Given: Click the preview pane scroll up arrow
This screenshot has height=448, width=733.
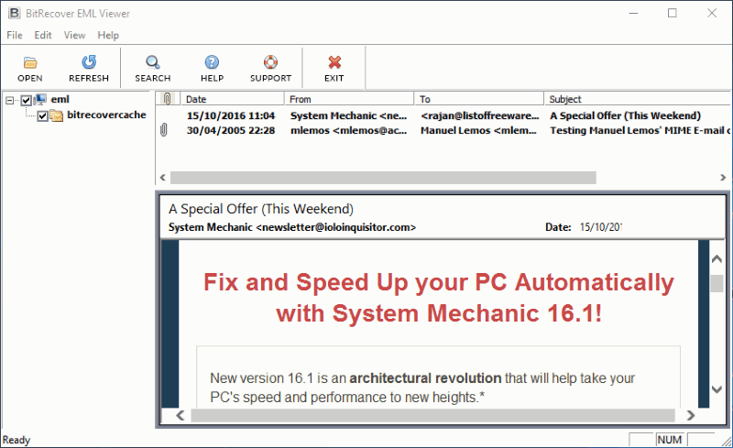Looking at the screenshot, I should coord(717,258).
